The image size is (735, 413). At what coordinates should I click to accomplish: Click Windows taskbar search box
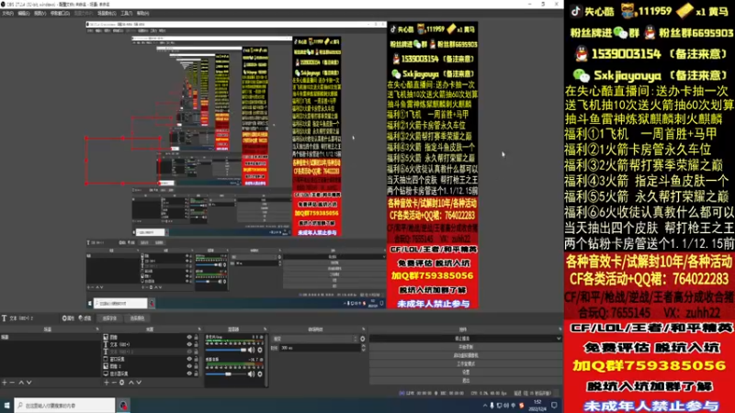point(64,406)
